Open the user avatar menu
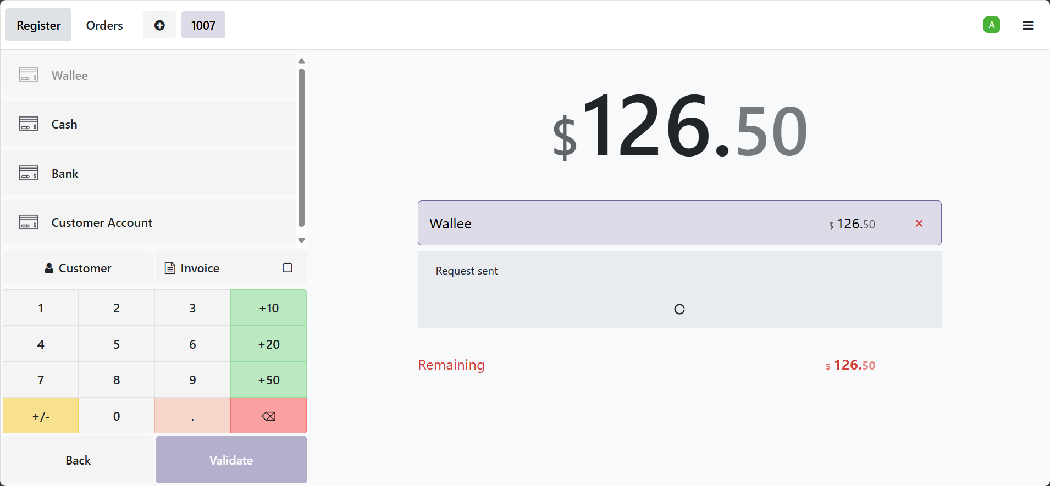Screen dimensions: 1050x486 [991, 25]
